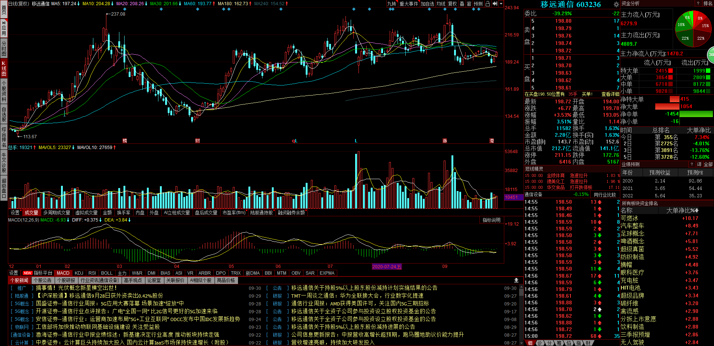
Task: Toggle 复权 price adjustment in the chart toolbar
Action: 452,4
